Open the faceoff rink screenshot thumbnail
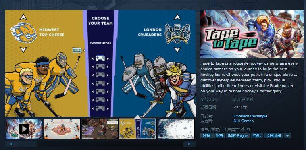Image resolution: width=306 pixels, height=150 pixels. [x=62, y=129]
